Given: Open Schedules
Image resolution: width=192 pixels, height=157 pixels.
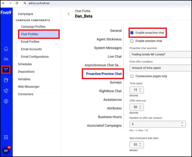Looking at the screenshot, I should click(25, 64).
